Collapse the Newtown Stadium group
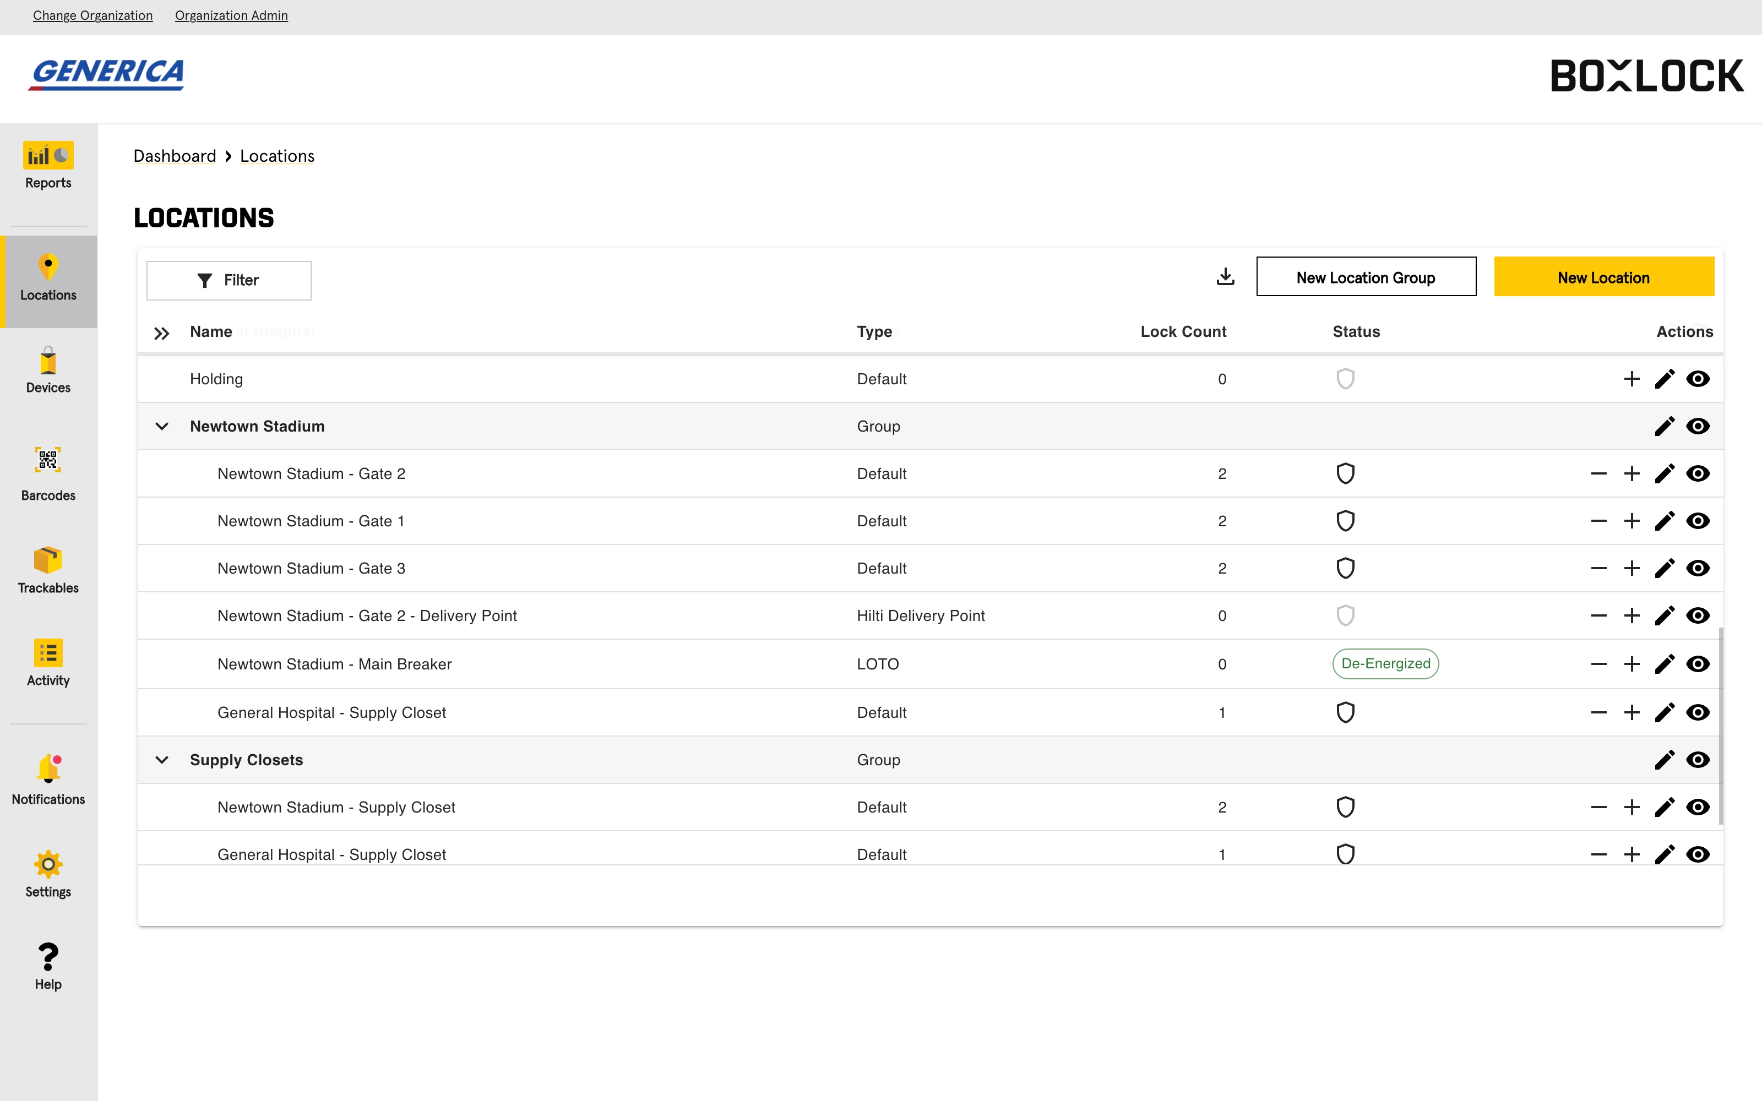This screenshot has height=1101, width=1762. [x=162, y=426]
